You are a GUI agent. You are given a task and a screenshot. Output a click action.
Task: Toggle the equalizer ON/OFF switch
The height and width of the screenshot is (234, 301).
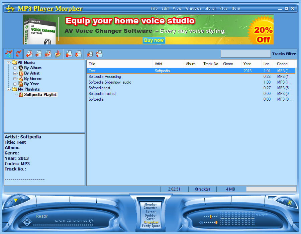(262, 215)
